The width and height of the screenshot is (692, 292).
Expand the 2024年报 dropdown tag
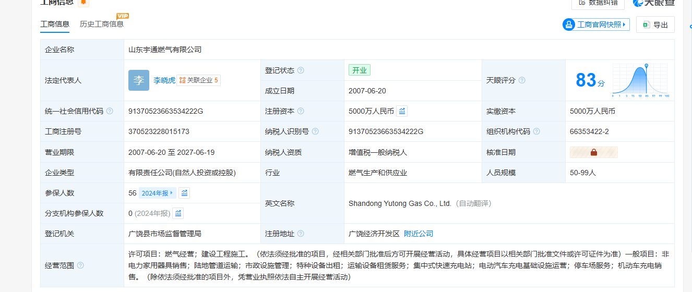point(158,193)
